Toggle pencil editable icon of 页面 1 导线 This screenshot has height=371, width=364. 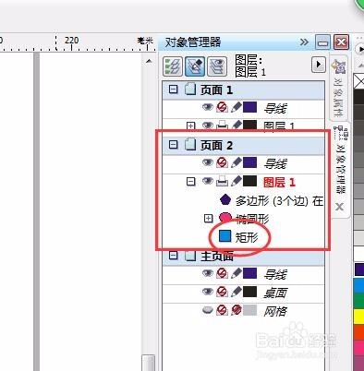236,107
